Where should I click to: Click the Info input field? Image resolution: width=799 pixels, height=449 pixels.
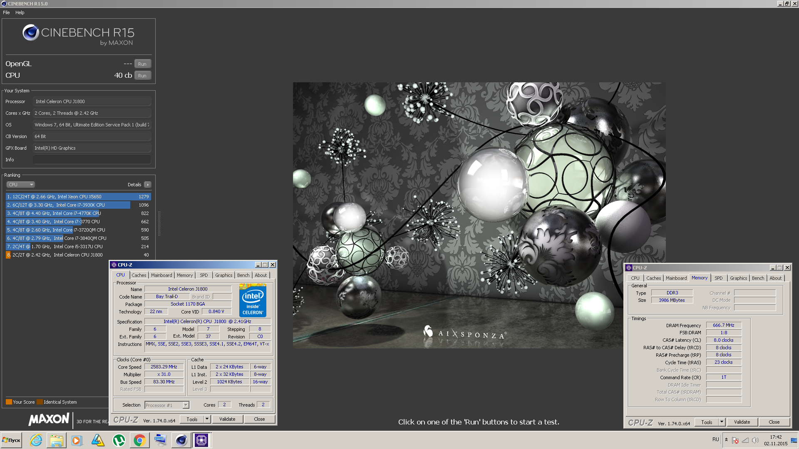[x=92, y=160]
